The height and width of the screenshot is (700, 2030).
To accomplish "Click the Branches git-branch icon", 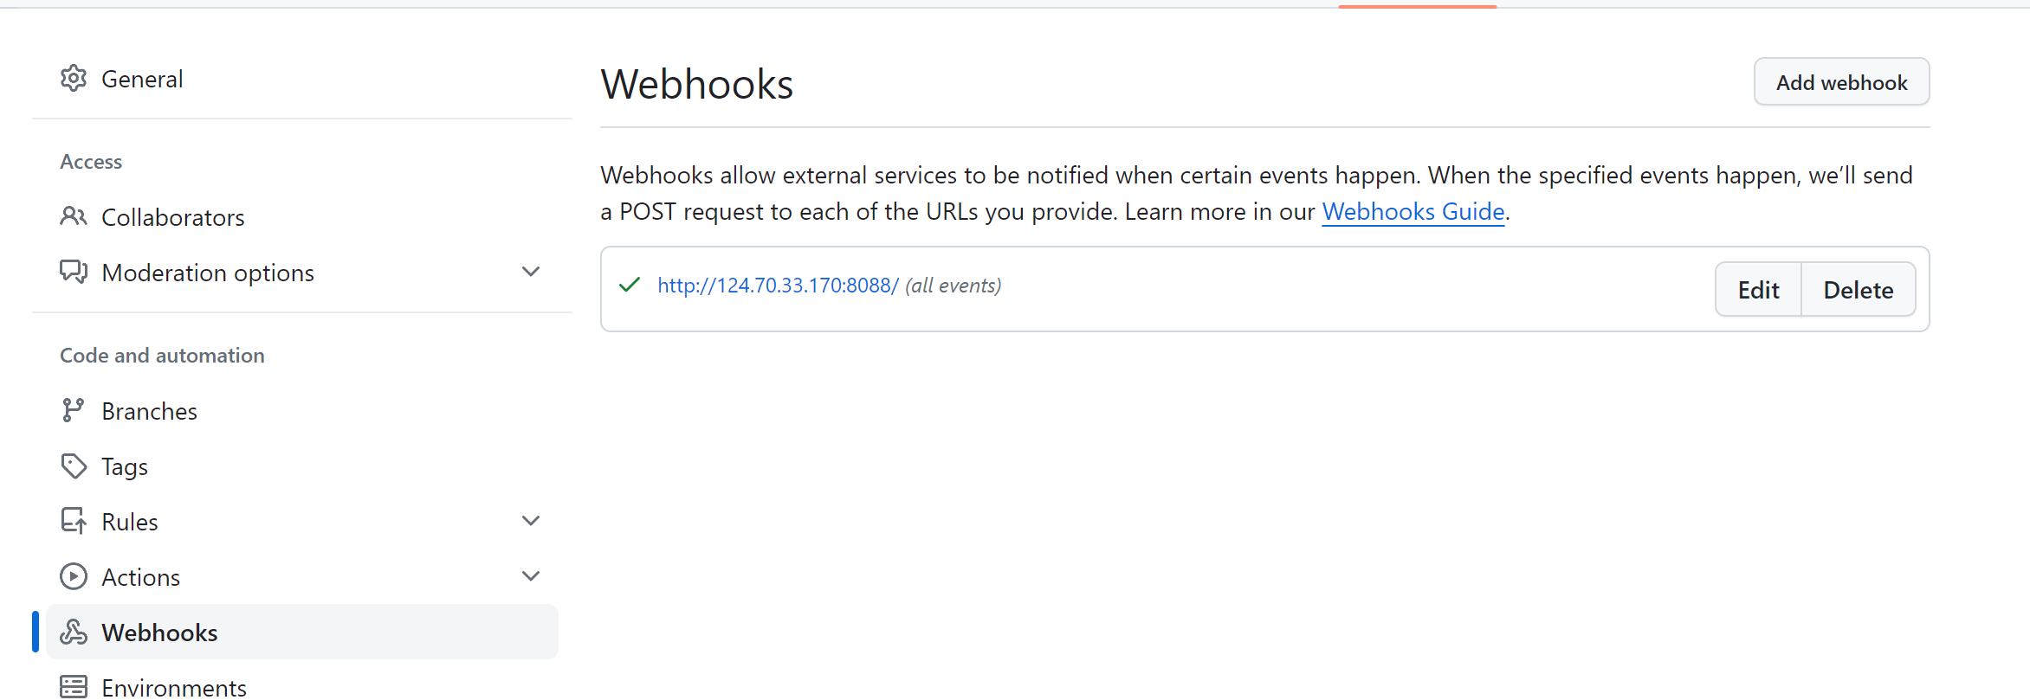I will 74,410.
